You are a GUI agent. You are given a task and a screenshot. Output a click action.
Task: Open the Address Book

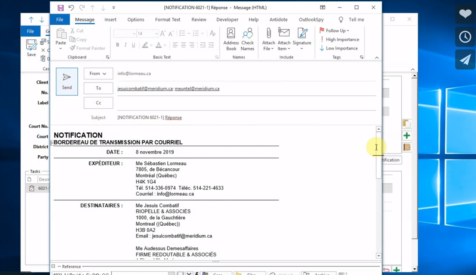(231, 39)
